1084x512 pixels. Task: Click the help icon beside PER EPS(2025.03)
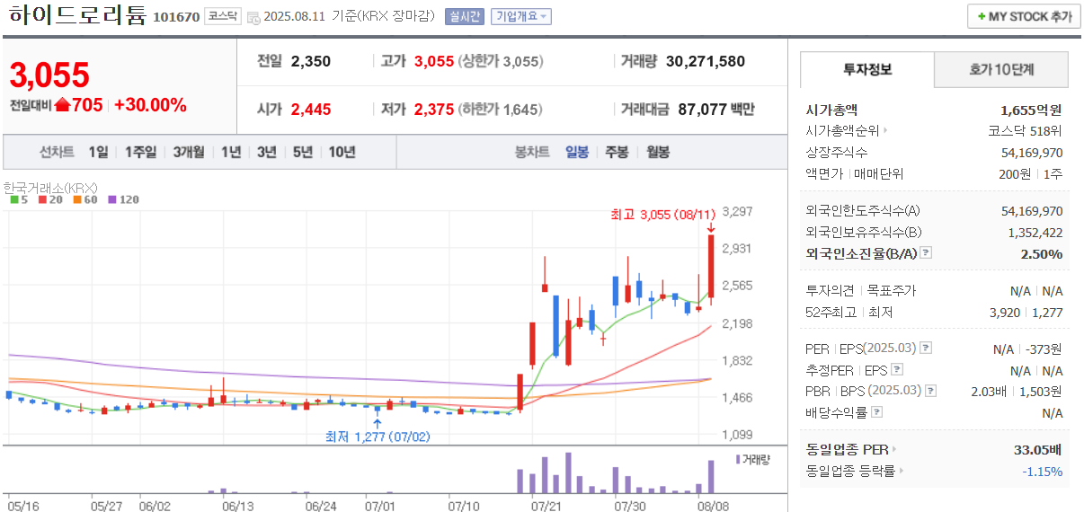click(926, 348)
